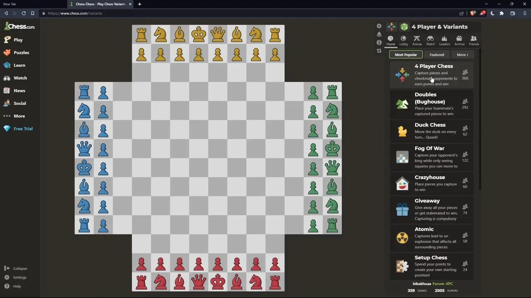The width and height of the screenshot is (531, 298).
Task: Click the share page icon in address bar
Action: (461, 13)
